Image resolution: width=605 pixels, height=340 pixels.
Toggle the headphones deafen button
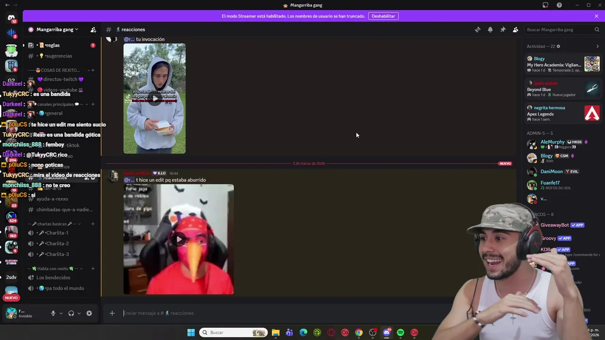click(x=71, y=313)
